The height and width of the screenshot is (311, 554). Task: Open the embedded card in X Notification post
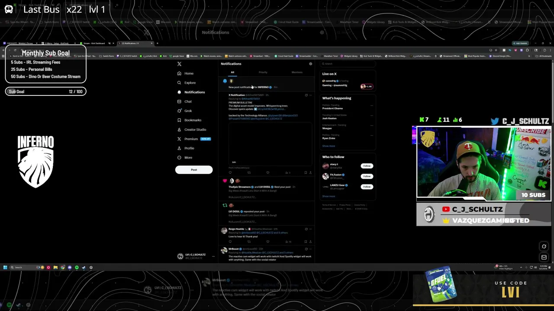(x=270, y=144)
